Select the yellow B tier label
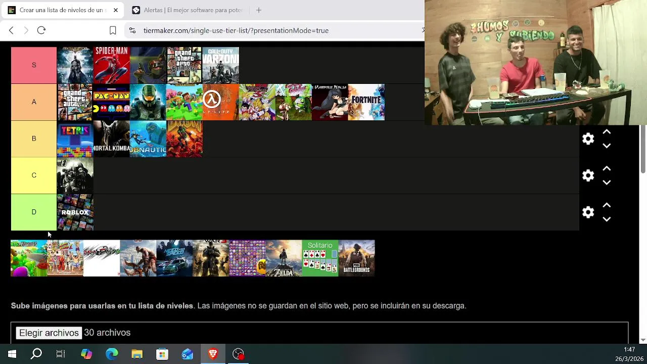Image resolution: width=647 pixels, height=364 pixels. [34, 139]
